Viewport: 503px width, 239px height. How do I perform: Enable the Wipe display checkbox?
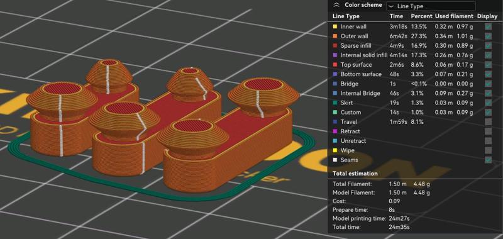[488, 150]
